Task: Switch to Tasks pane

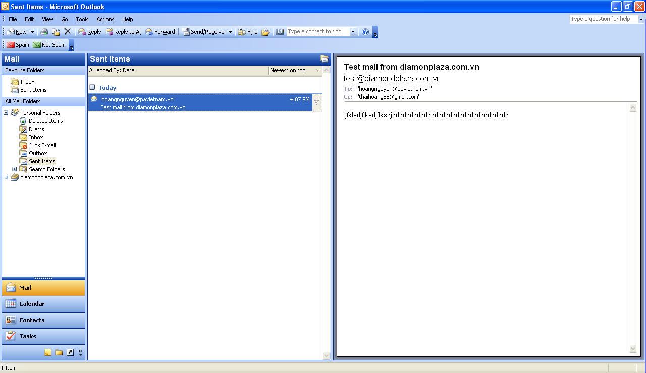Action: pyautogui.click(x=43, y=336)
